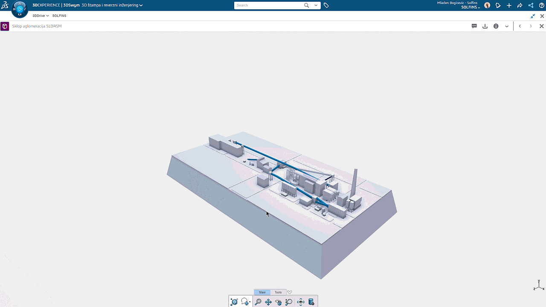Open the comments speech bubble icon
The width and height of the screenshot is (546, 307).
tap(474, 26)
